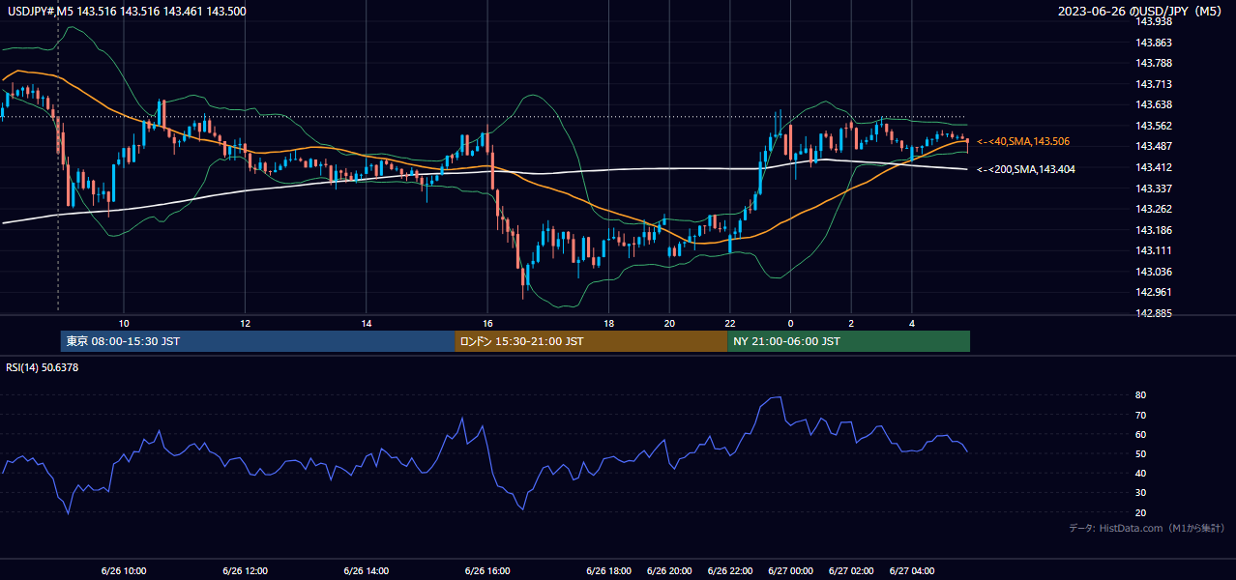The image size is (1236, 580).
Task: Click the 6/26 12:00 date label
Action: point(245,571)
